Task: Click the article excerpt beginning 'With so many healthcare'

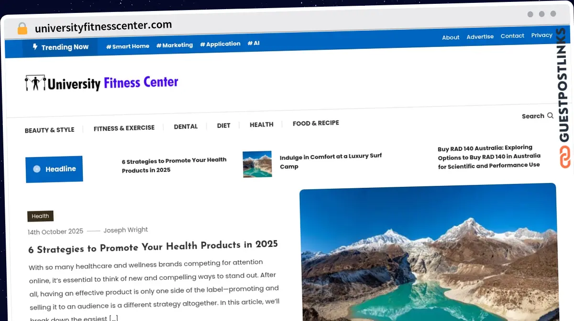Action: 154,290
